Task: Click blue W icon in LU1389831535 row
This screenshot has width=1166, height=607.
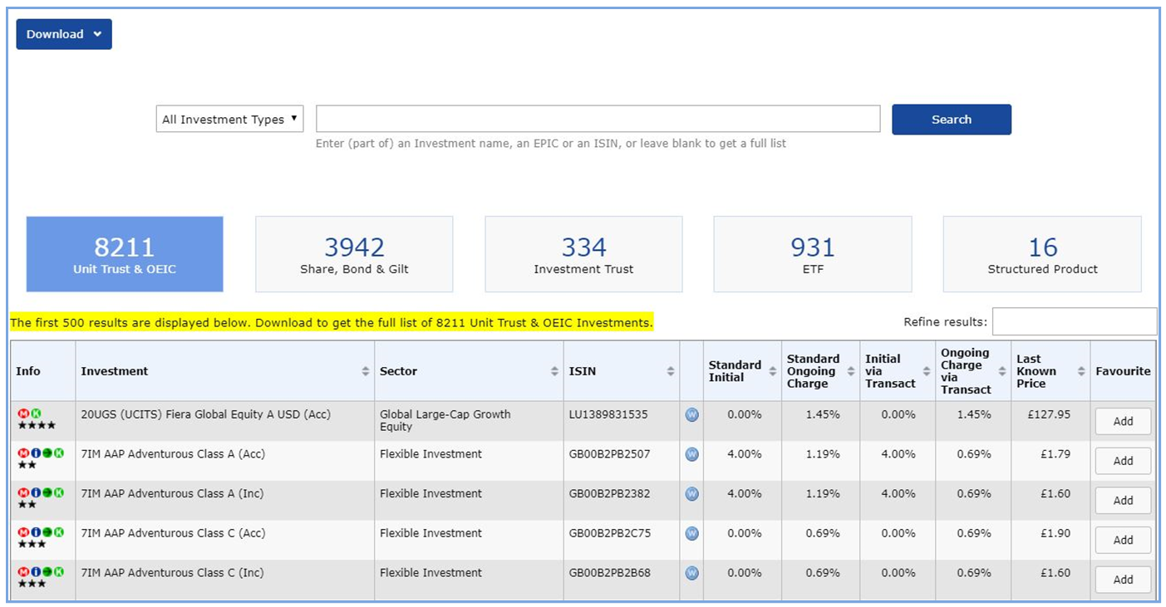Action: coord(691,414)
